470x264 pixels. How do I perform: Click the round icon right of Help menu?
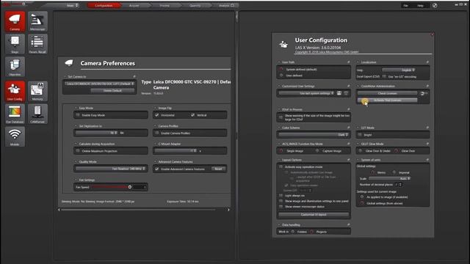click(435, 5)
